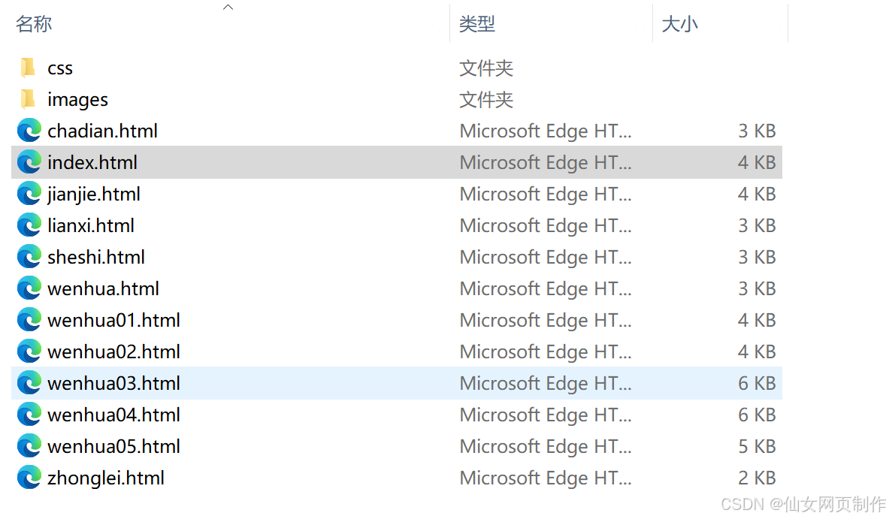889x519 pixels.
Task: Select the wenhua.html file
Action: (103, 288)
